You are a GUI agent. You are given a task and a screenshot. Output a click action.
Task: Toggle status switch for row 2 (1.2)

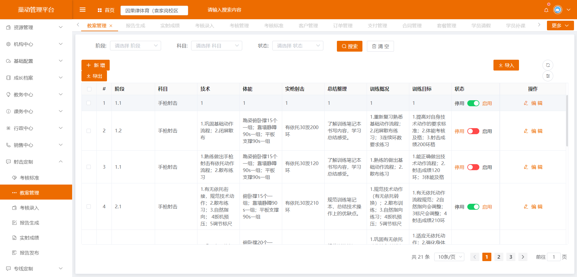tap(473, 131)
